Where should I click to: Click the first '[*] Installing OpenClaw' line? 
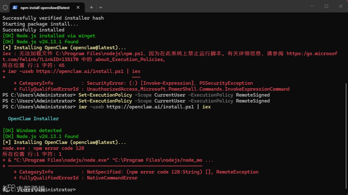(x=64, y=48)
